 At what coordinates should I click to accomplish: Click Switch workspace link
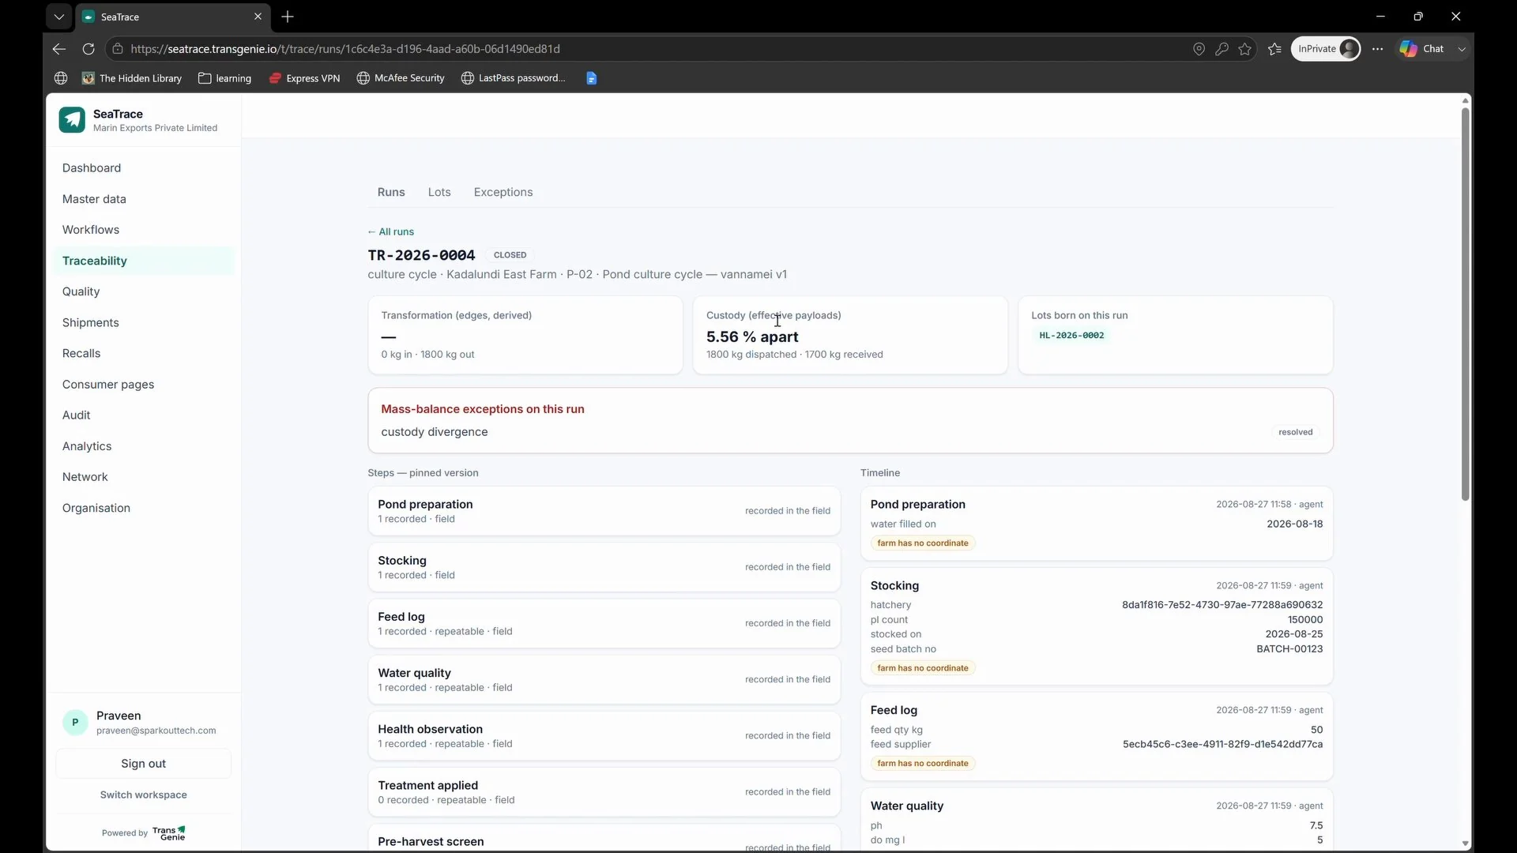(x=143, y=795)
